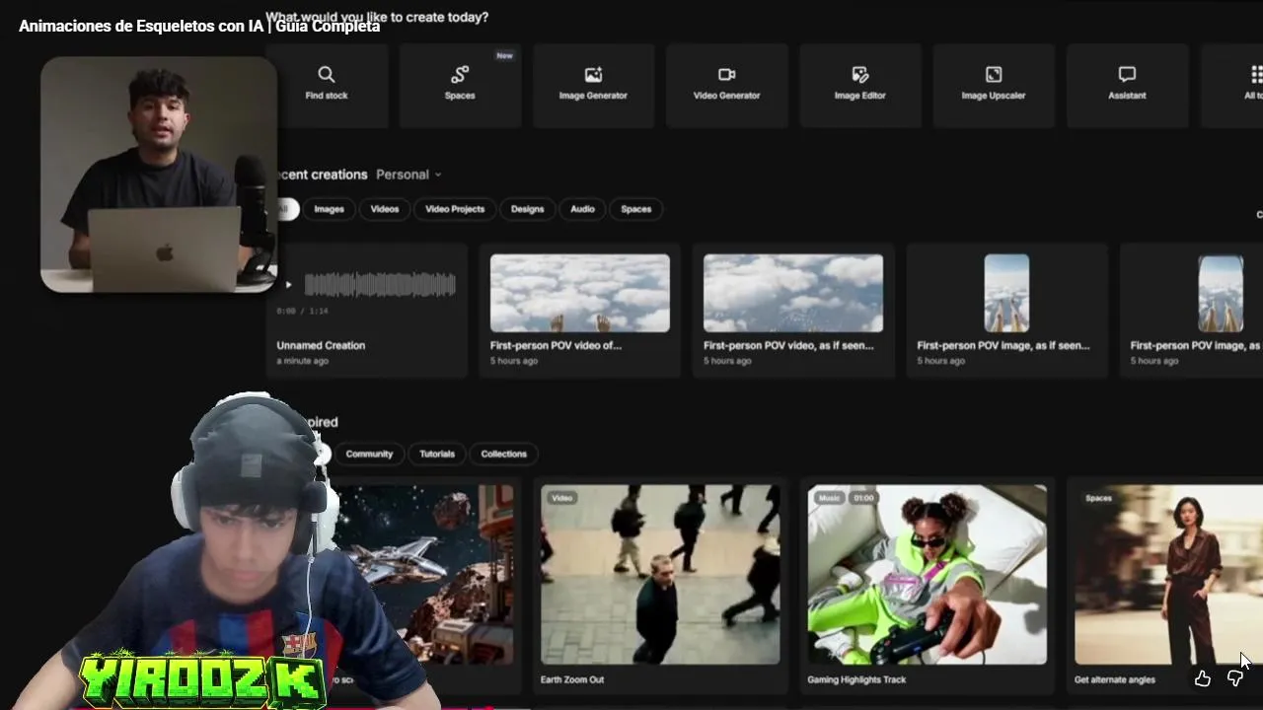Click the 'Earth Zoom Out' caption
Image resolution: width=1263 pixels, height=710 pixels.
click(x=572, y=679)
